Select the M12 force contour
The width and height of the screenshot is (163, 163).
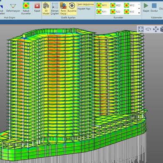(x=129, y=5)
